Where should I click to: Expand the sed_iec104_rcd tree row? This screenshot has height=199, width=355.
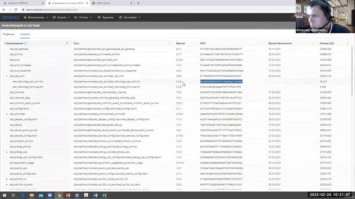point(7,179)
